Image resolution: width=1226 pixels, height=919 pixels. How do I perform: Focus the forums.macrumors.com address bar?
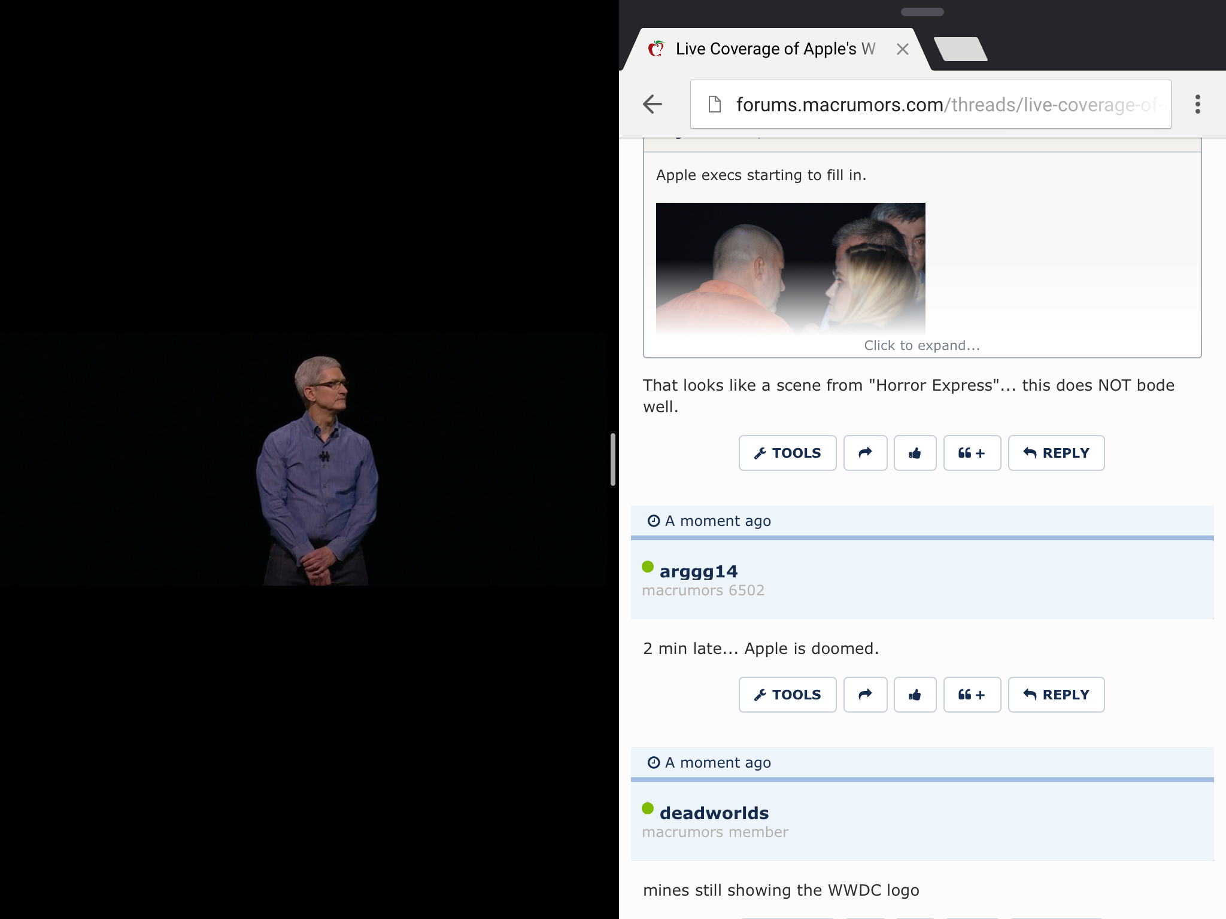pos(930,104)
